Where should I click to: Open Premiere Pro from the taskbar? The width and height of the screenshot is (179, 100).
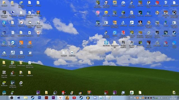53,98
